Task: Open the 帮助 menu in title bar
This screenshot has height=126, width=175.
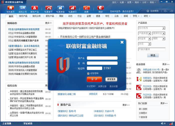Action: [x=153, y=2]
